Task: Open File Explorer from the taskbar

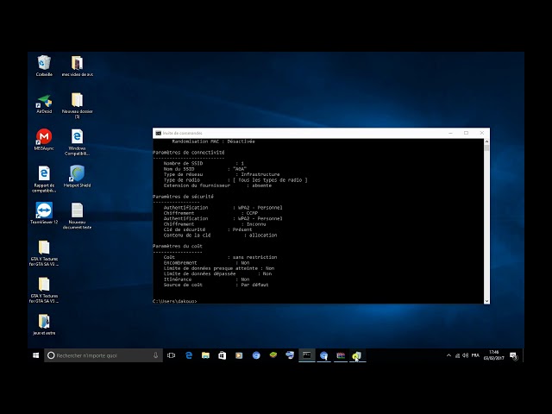Action: [x=205, y=355]
